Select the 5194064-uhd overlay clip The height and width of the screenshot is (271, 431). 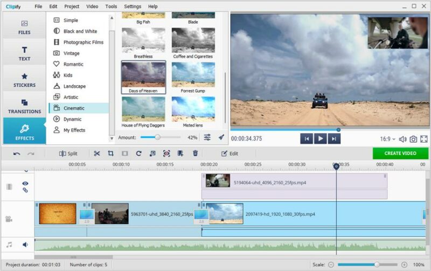[x=294, y=181]
